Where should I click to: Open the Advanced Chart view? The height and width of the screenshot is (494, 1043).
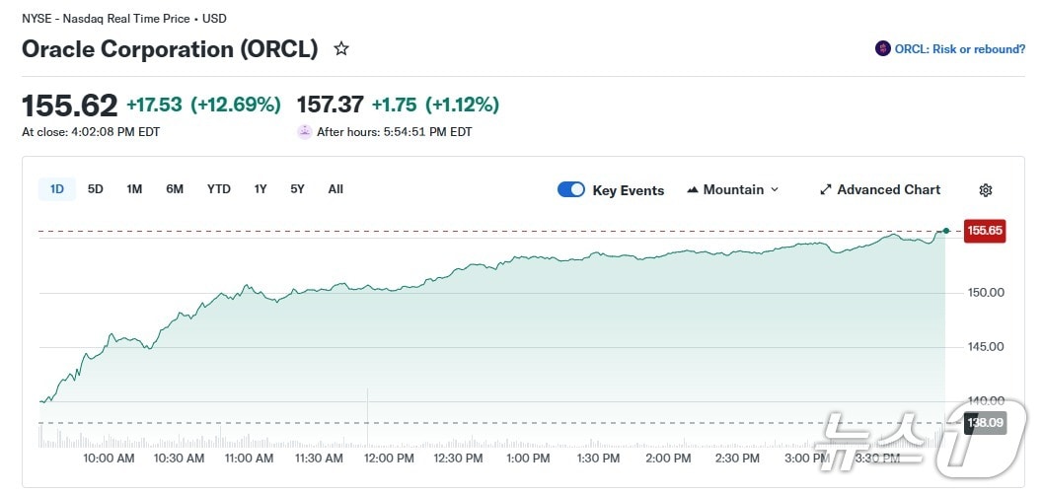[888, 190]
